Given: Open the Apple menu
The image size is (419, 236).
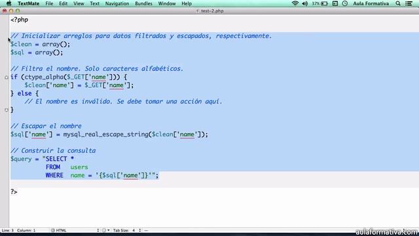Looking at the screenshot, I should 9,3.
